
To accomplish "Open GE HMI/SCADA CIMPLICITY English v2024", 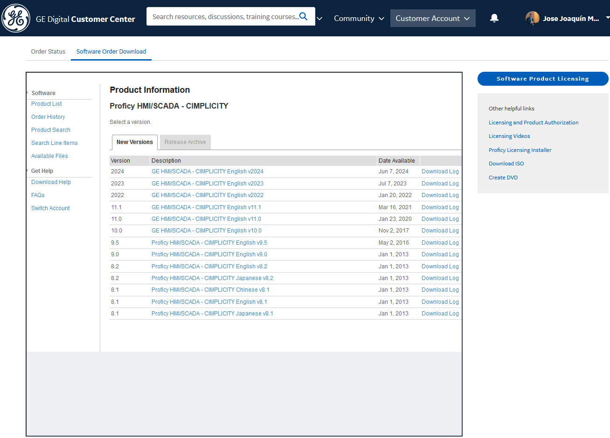I will tap(208, 171).
